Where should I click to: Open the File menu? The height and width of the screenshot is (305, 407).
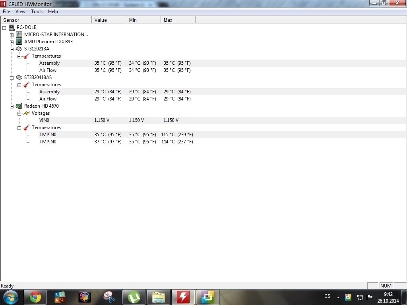(6, 12)
